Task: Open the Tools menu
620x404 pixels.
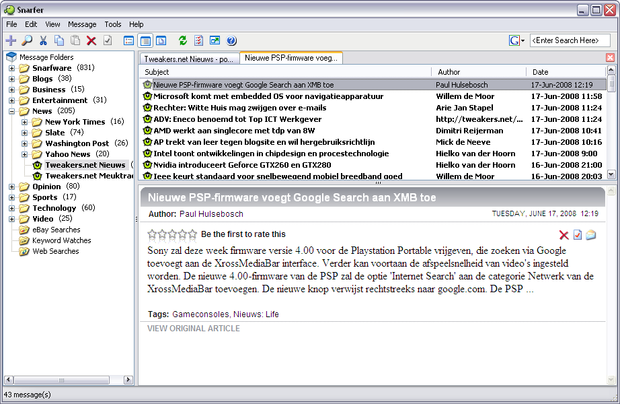Action: [x=113, y=24]
